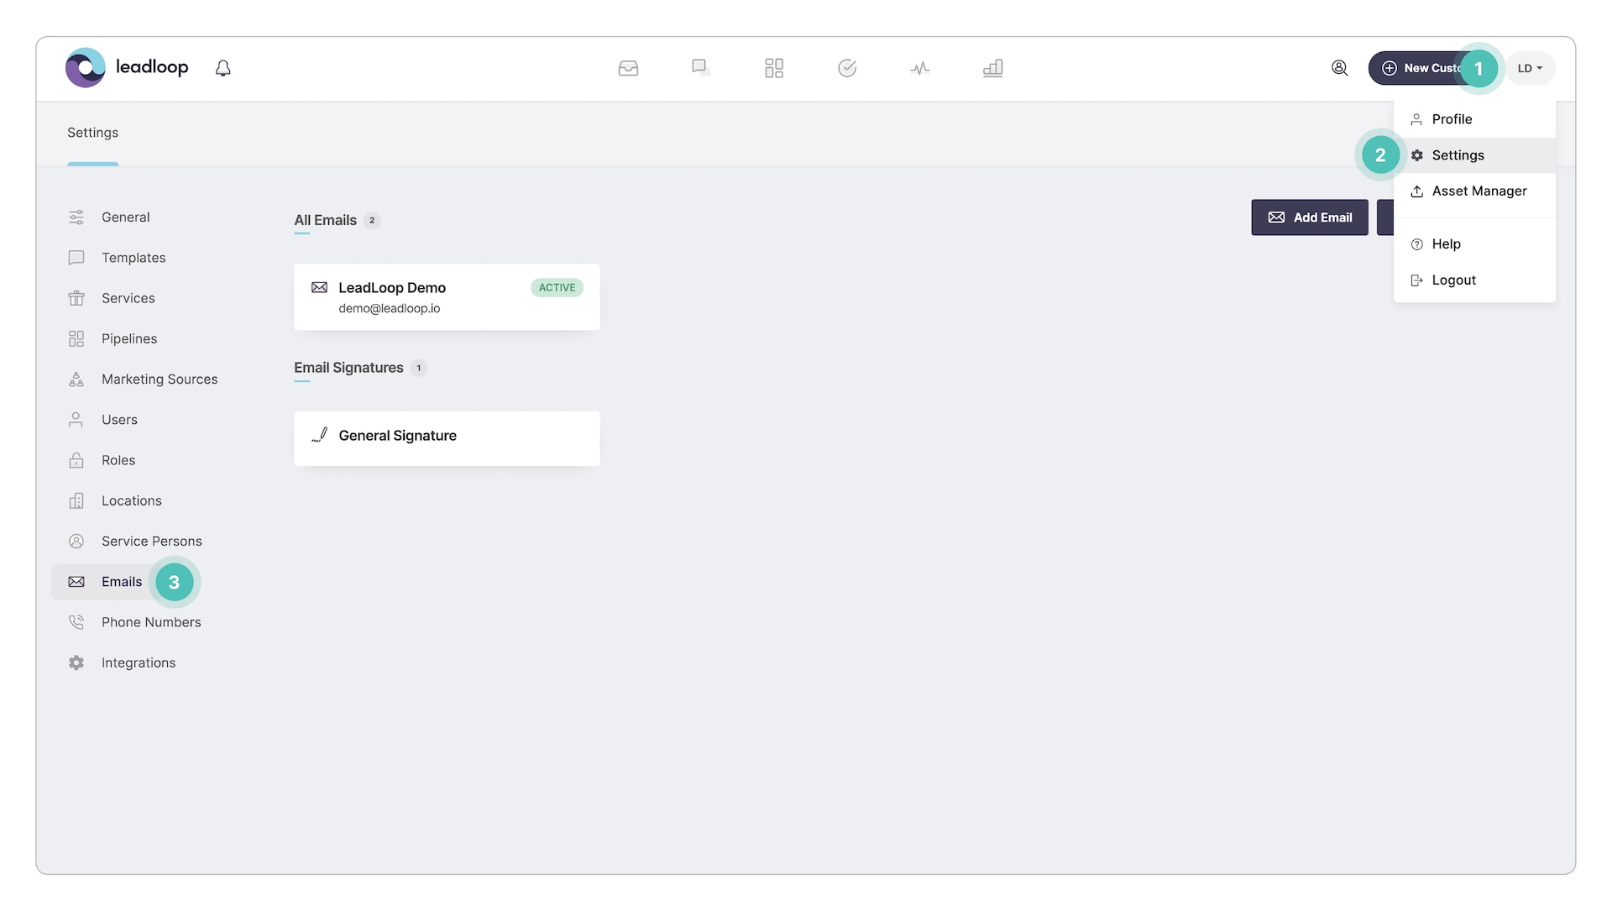Open the reports bar-chart icon
This screenshot has height=911, width=1612.
click(993, 68)
